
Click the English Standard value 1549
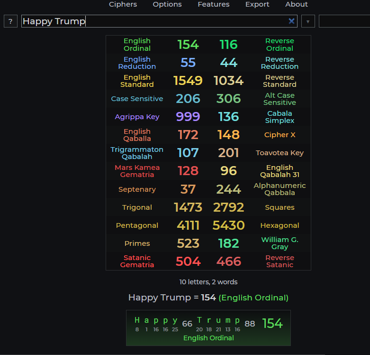click(x=188, y=81)
